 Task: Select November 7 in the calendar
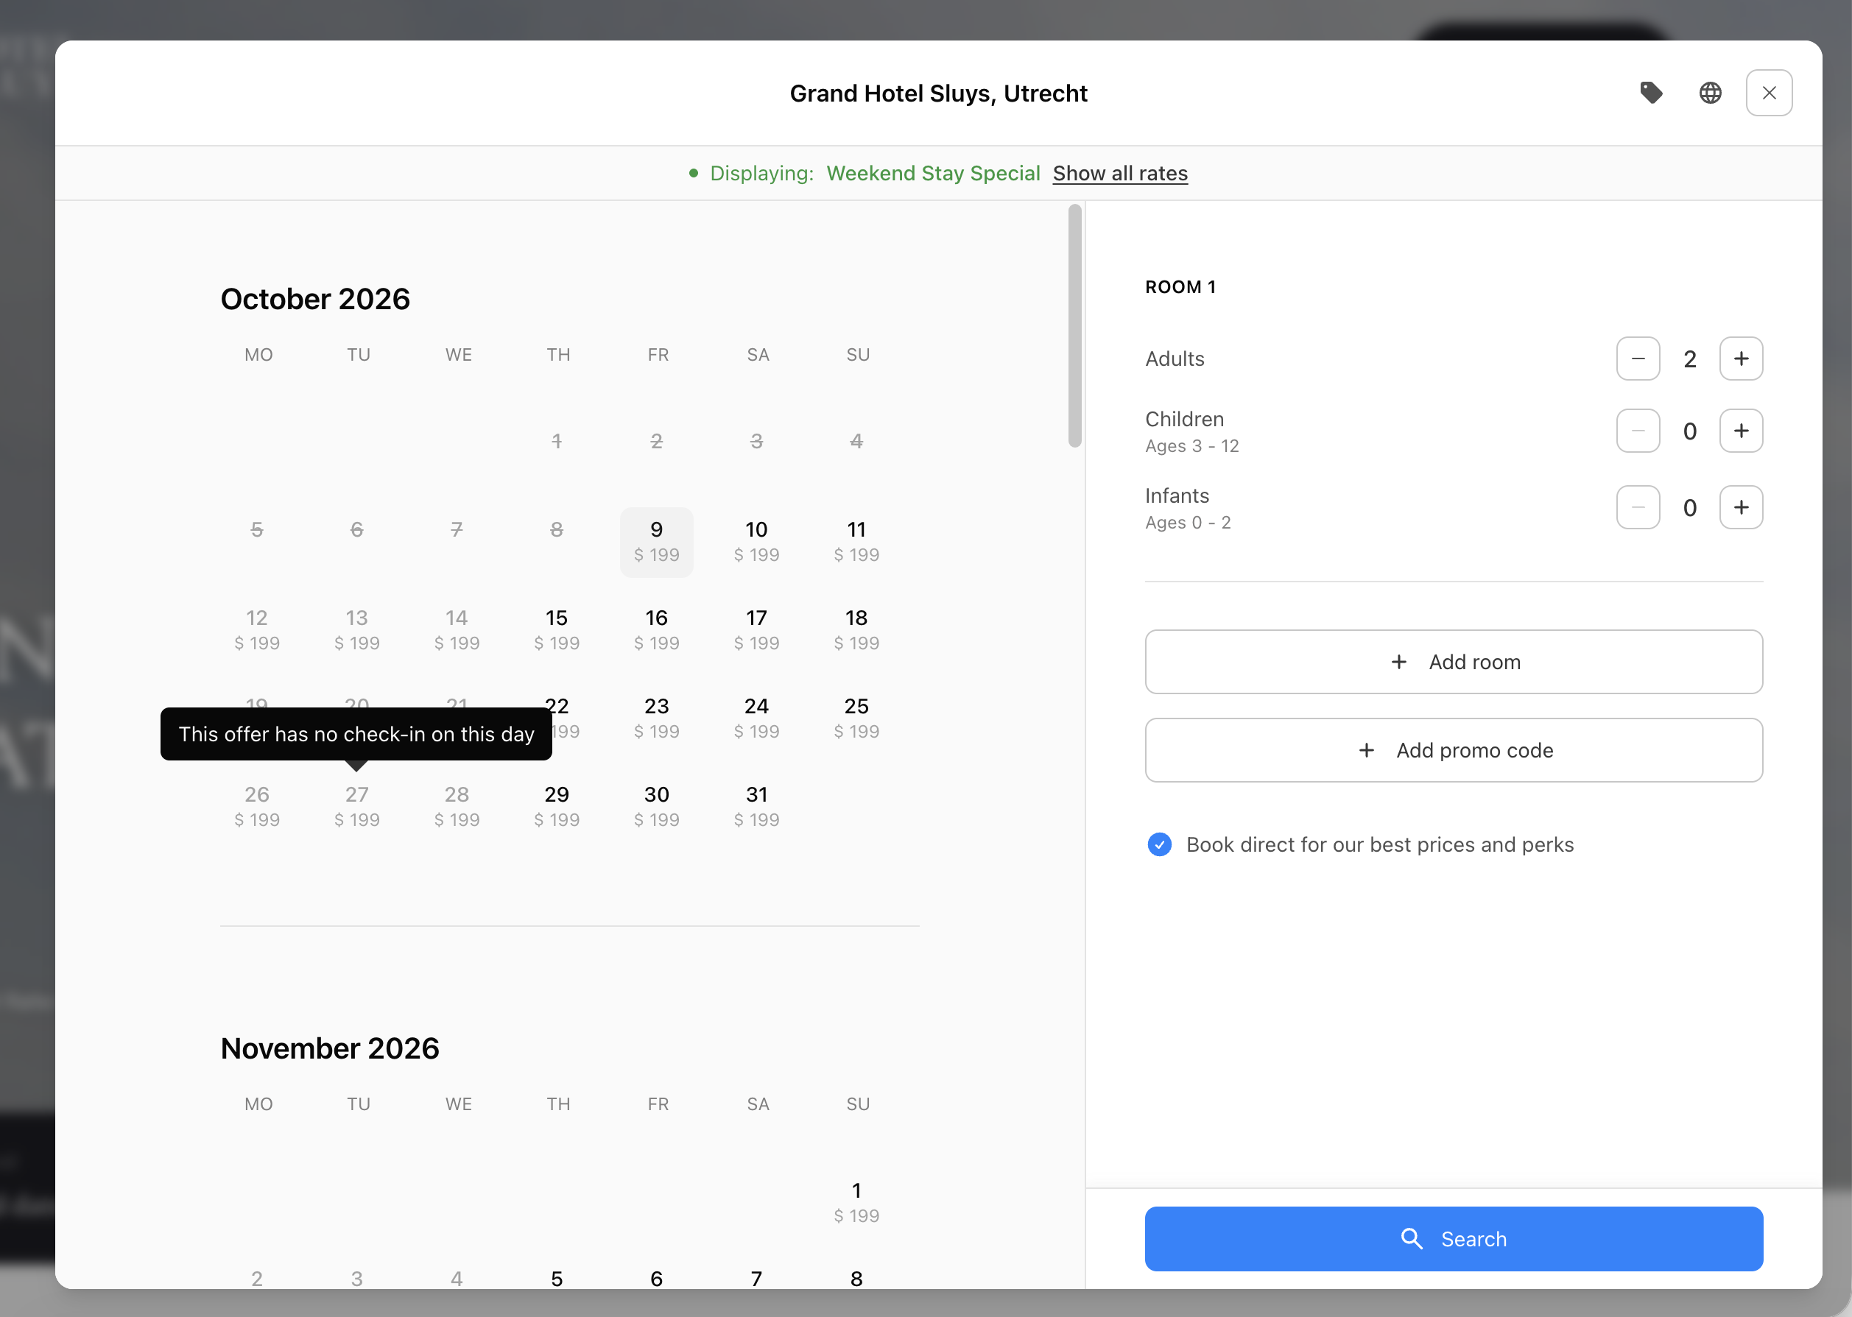[756, 1279]
